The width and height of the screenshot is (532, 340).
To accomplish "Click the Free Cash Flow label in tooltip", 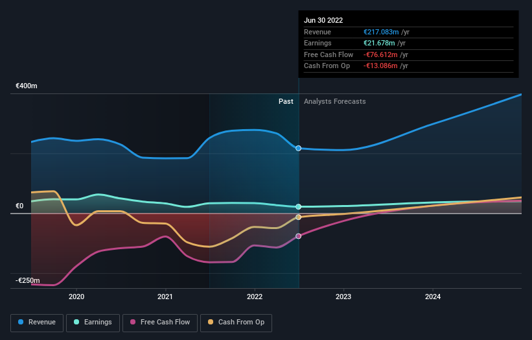I will (x=329, y=55).
